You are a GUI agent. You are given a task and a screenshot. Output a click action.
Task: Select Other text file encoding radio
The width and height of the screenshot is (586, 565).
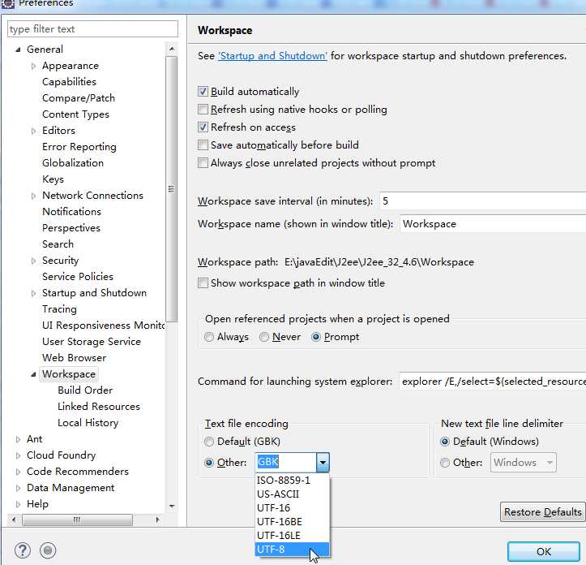coord(209,463)
